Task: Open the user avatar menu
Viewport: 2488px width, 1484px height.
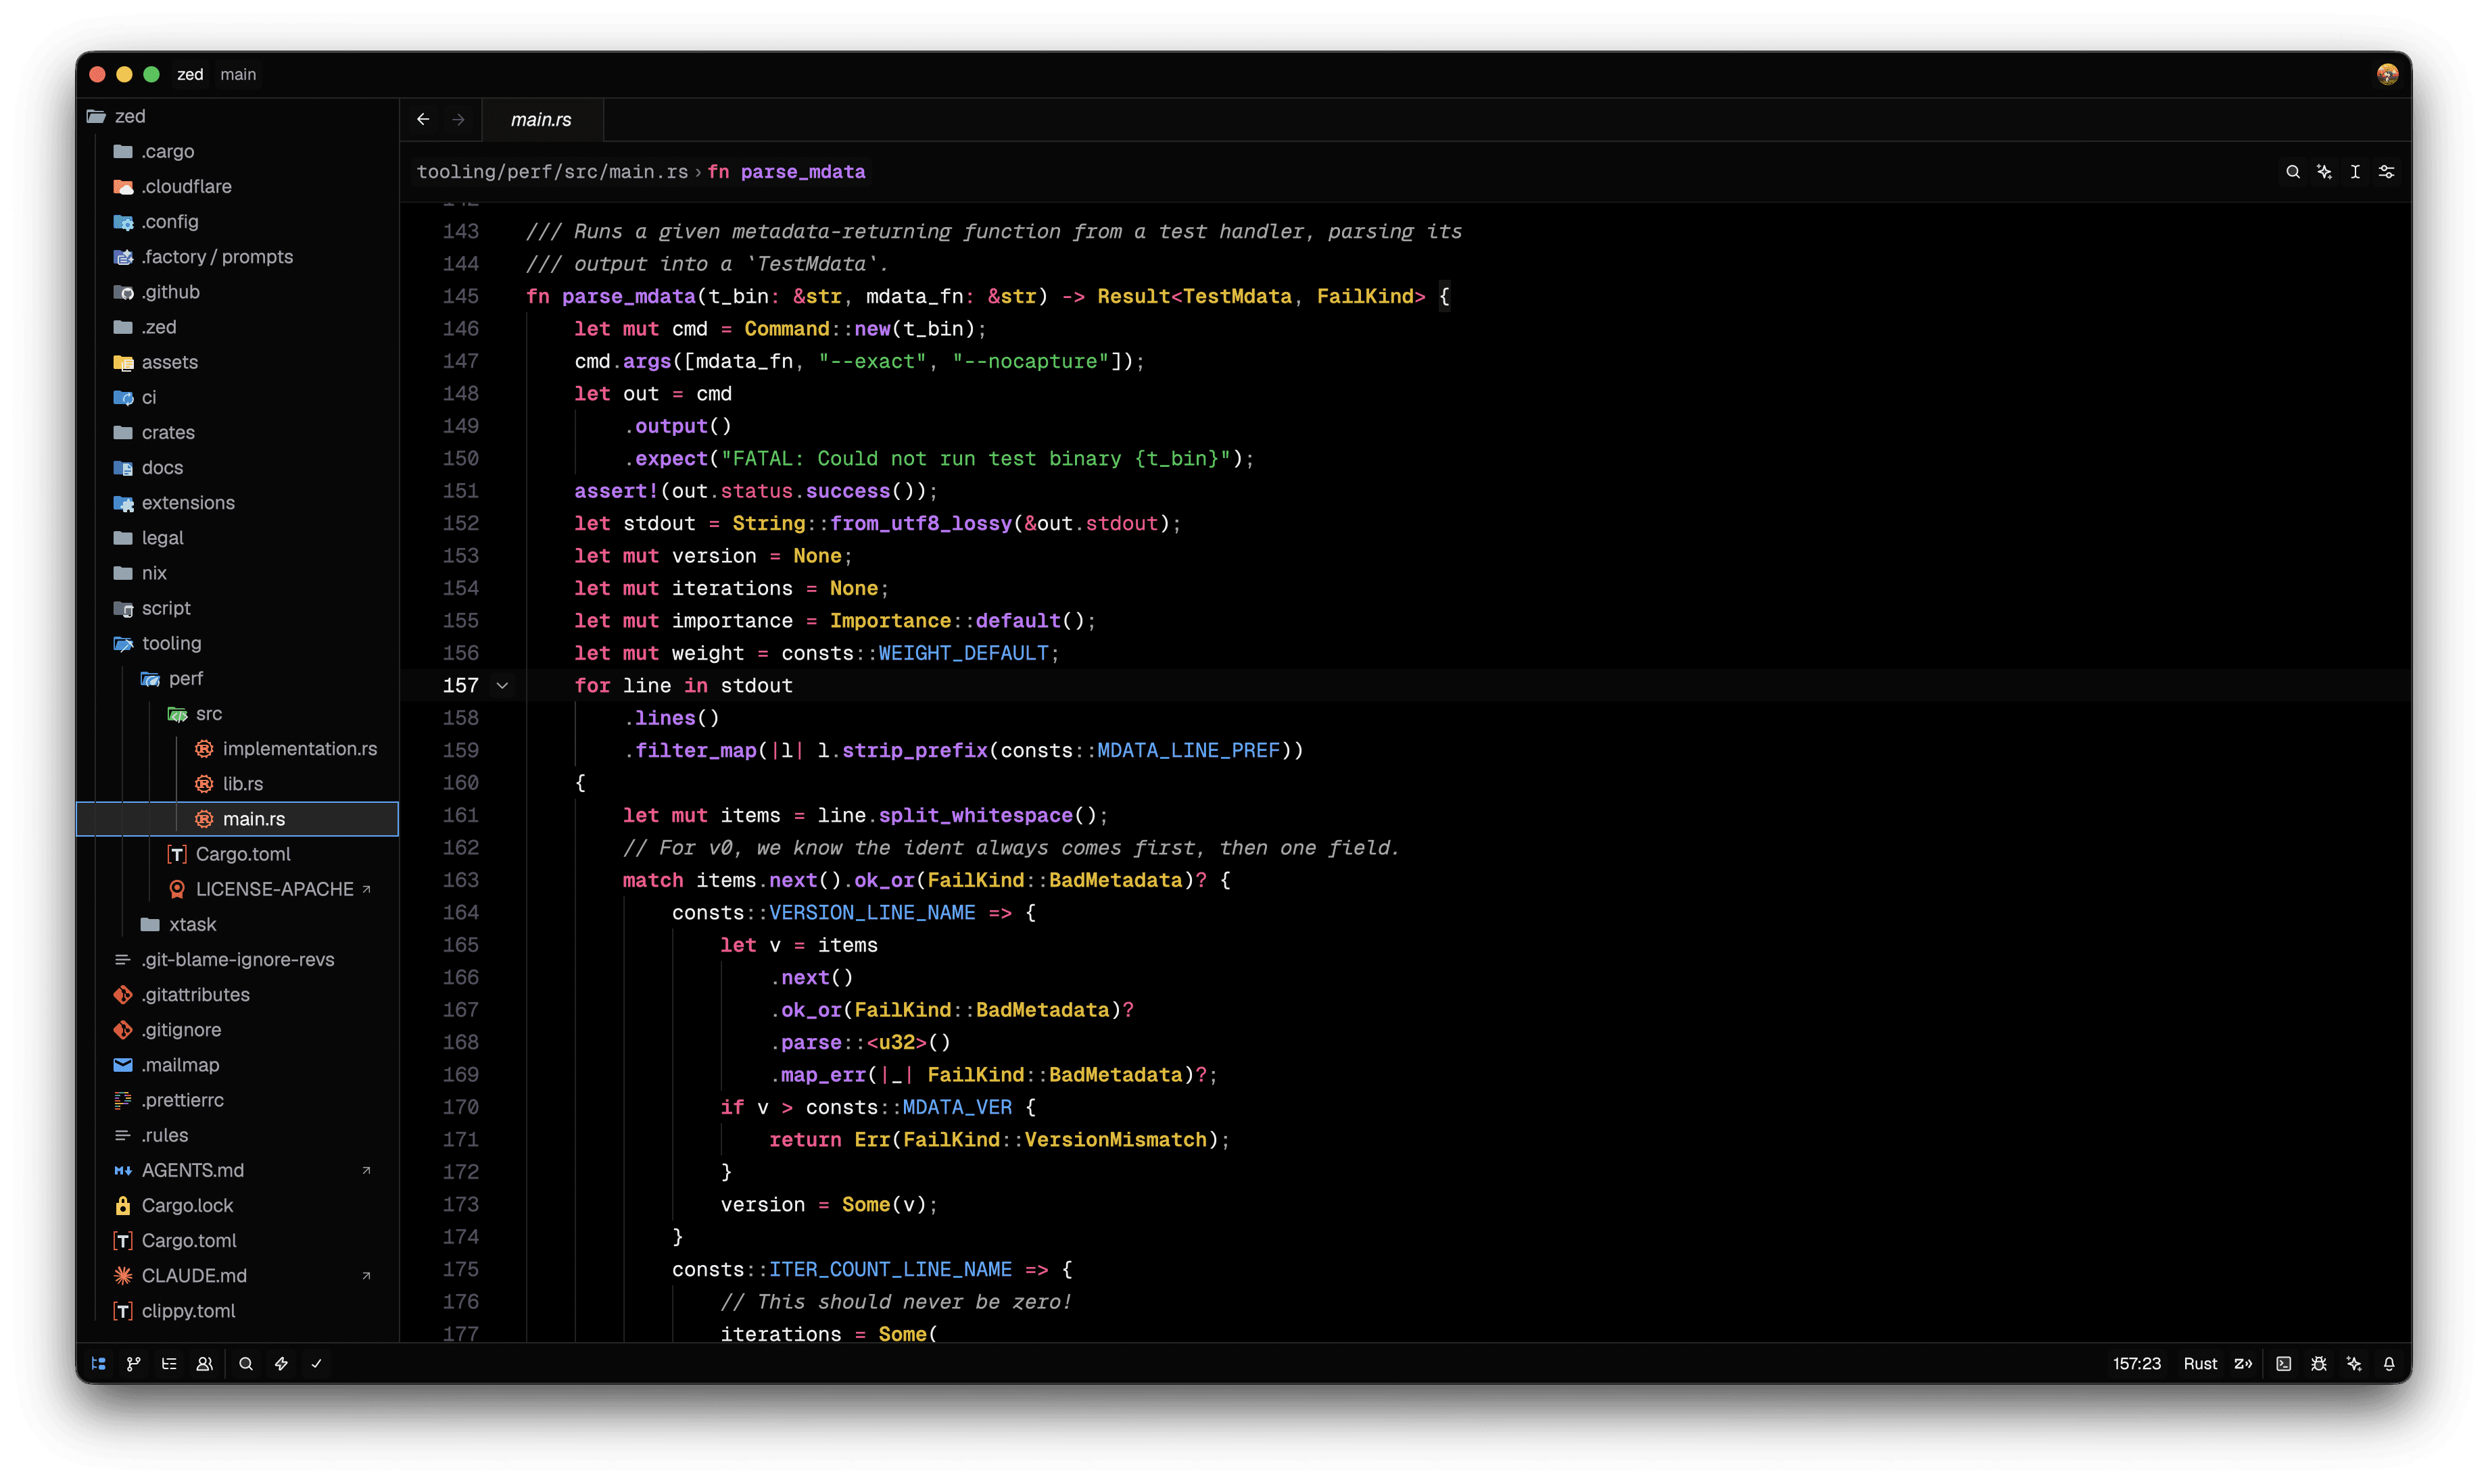Action: (x=2387, y=74)
